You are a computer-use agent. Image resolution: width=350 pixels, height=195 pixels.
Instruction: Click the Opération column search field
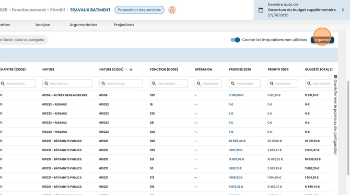click(x=208, y=84)
